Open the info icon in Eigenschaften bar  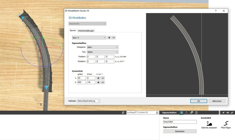196,112
